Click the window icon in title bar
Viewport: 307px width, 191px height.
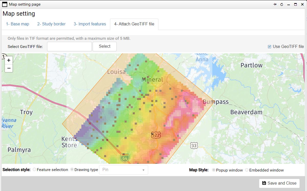(5, 4)
